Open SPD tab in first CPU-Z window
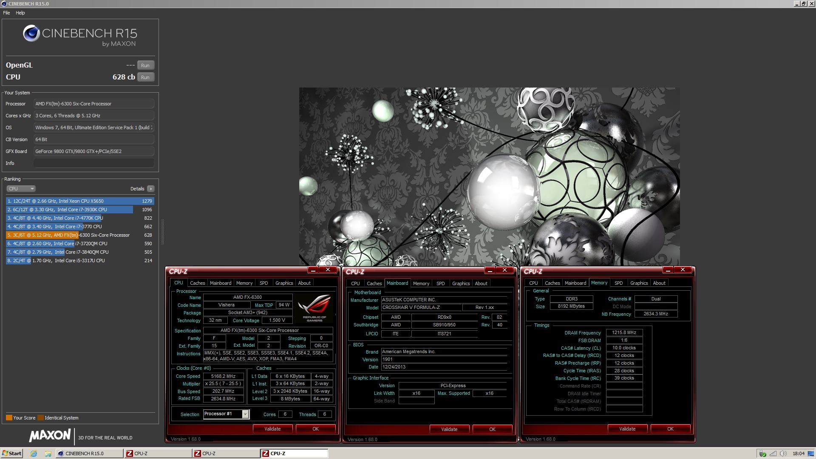 tap(264, 283)
